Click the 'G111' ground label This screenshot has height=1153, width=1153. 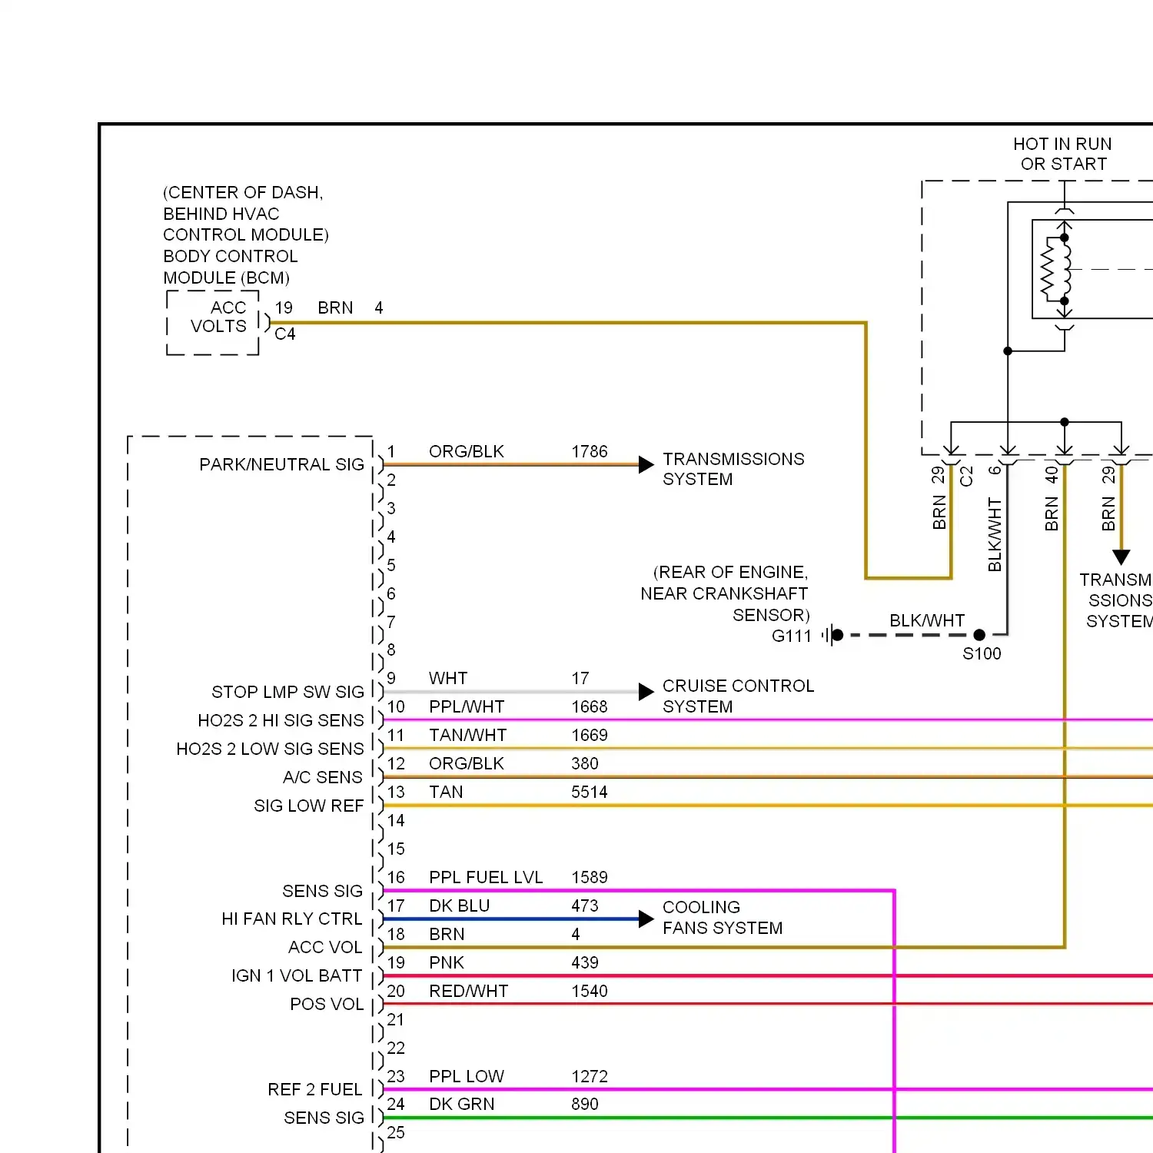pyautogui.click(x=792, y=636)
